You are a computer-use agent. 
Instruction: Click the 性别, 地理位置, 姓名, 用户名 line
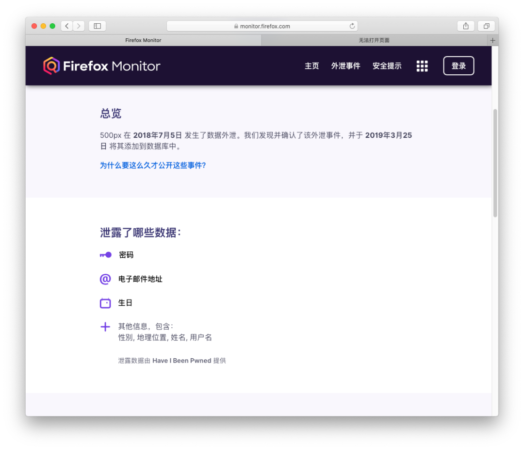point(165,338)
